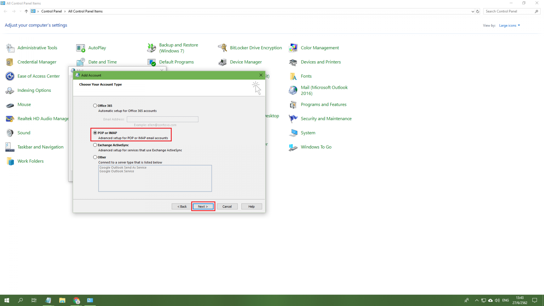
Task: Open BitLocker Drive Encryption icon
Action: click(222, 48)
